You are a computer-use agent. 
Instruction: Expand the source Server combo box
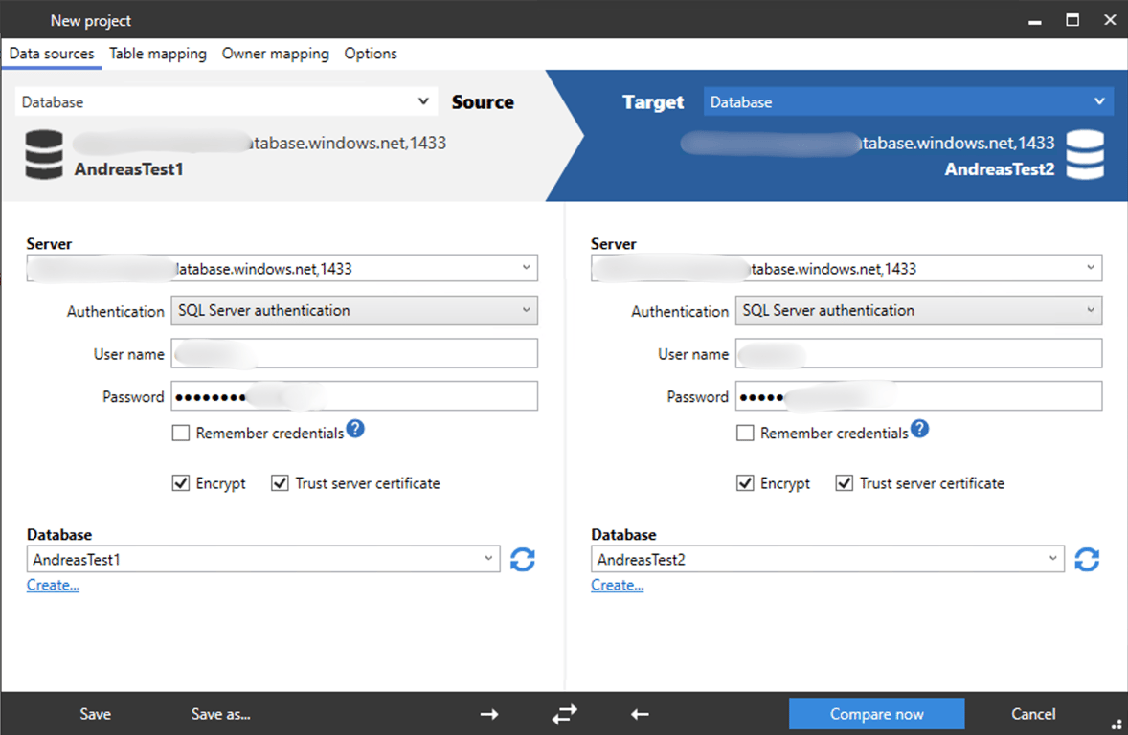pos(526,268)
